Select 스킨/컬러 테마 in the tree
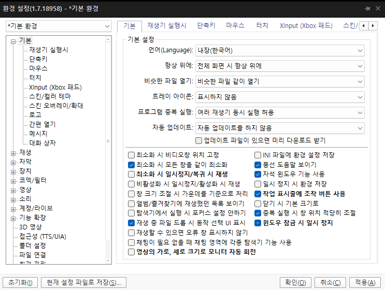 coord(50,96)
